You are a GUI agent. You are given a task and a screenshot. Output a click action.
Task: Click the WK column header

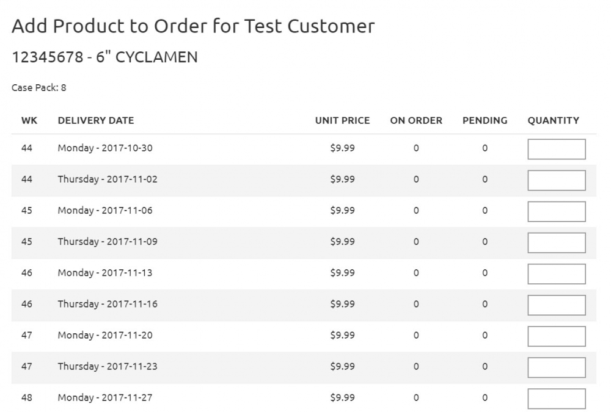29,120
